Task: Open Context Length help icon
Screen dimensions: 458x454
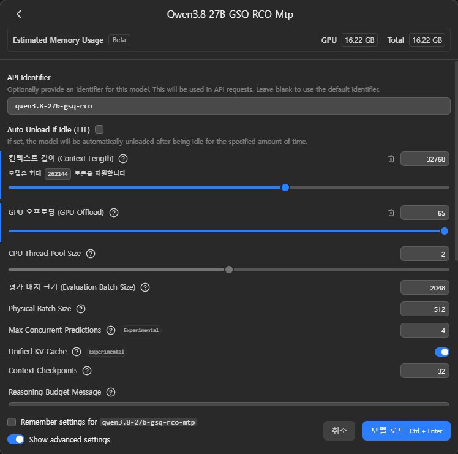Action: [123, 159]
